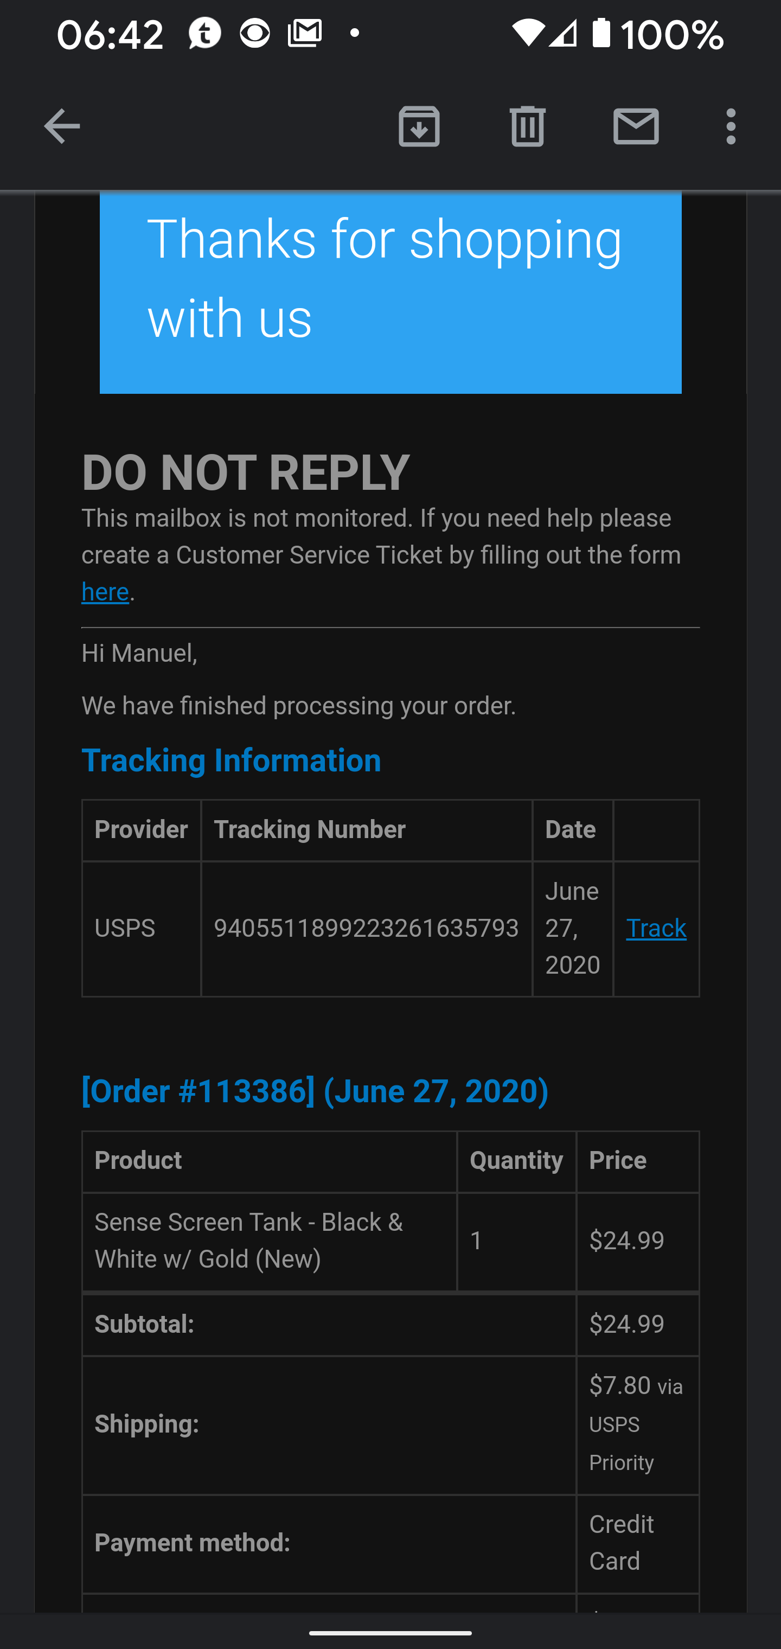Tap the Gmail notification icon in status bar
This screenshot has width=781, height=1649.
[x=305, y=33]
